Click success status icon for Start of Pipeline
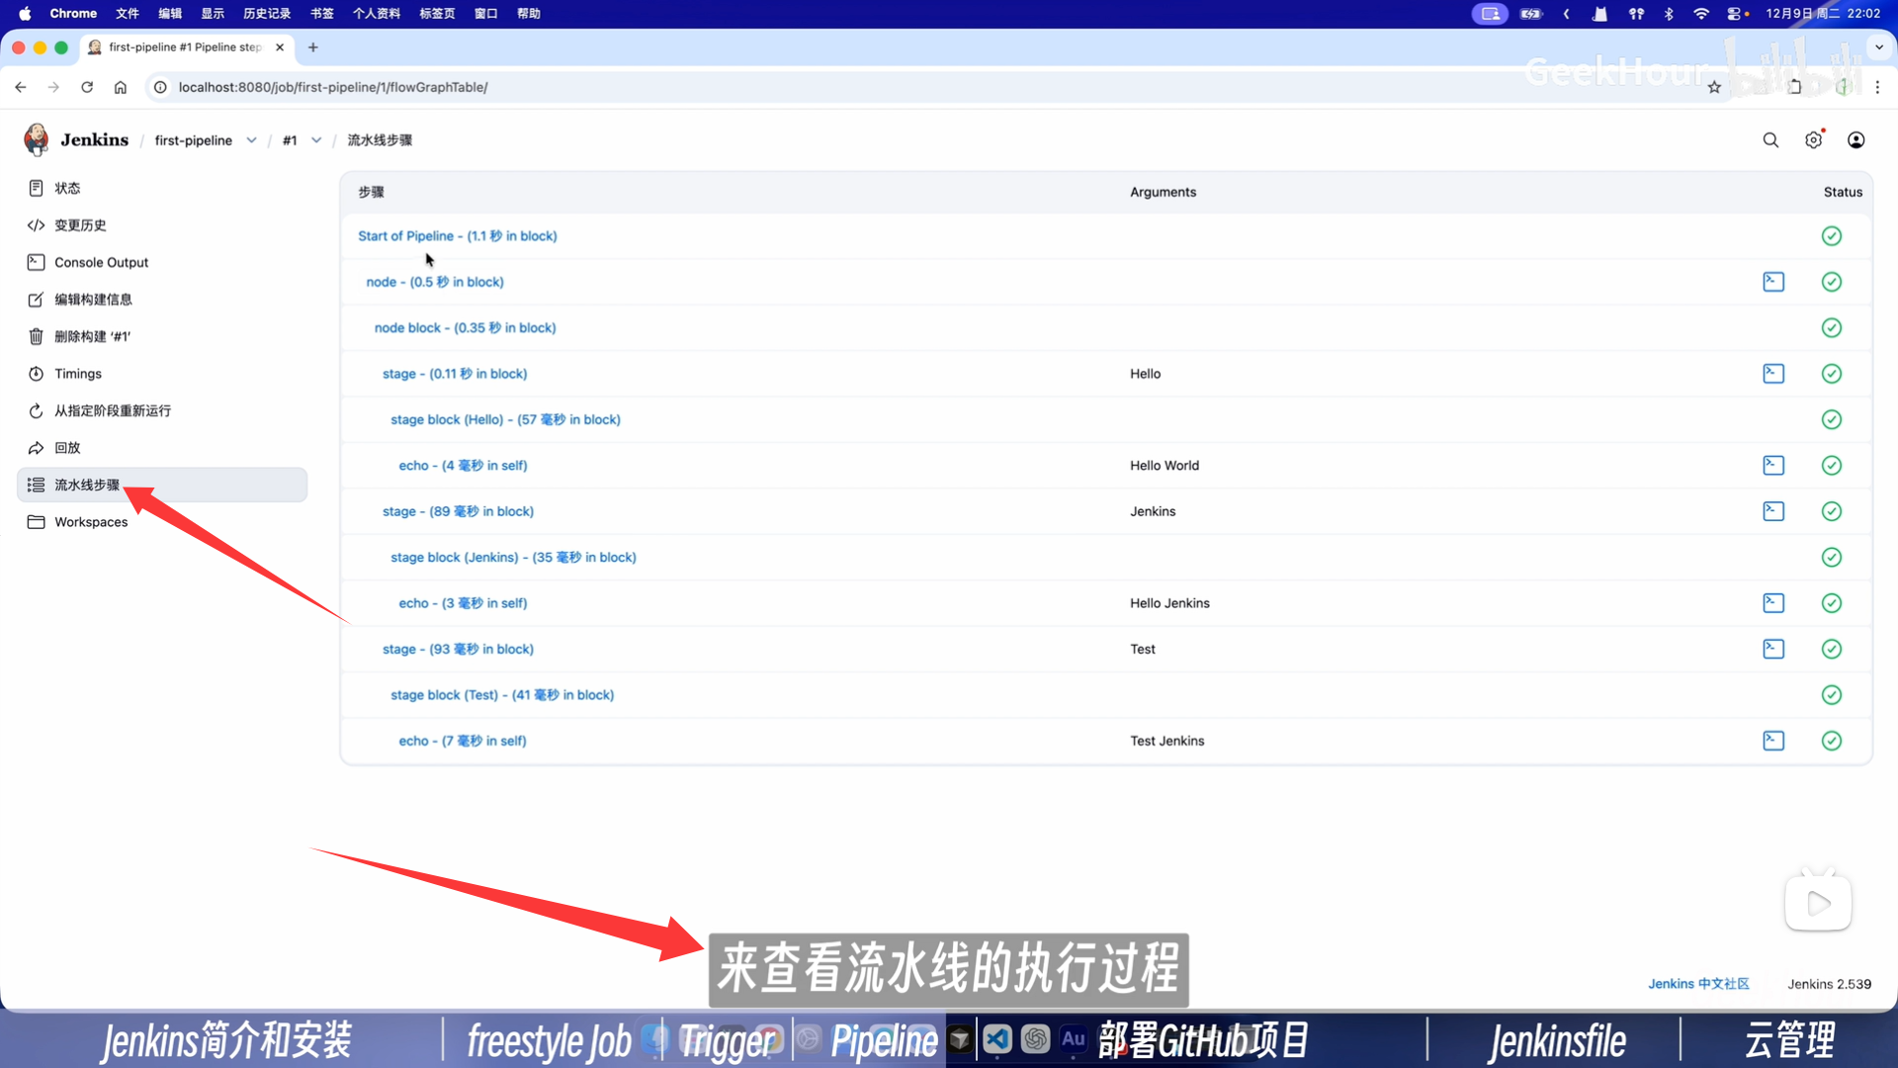 [1831, 236]
